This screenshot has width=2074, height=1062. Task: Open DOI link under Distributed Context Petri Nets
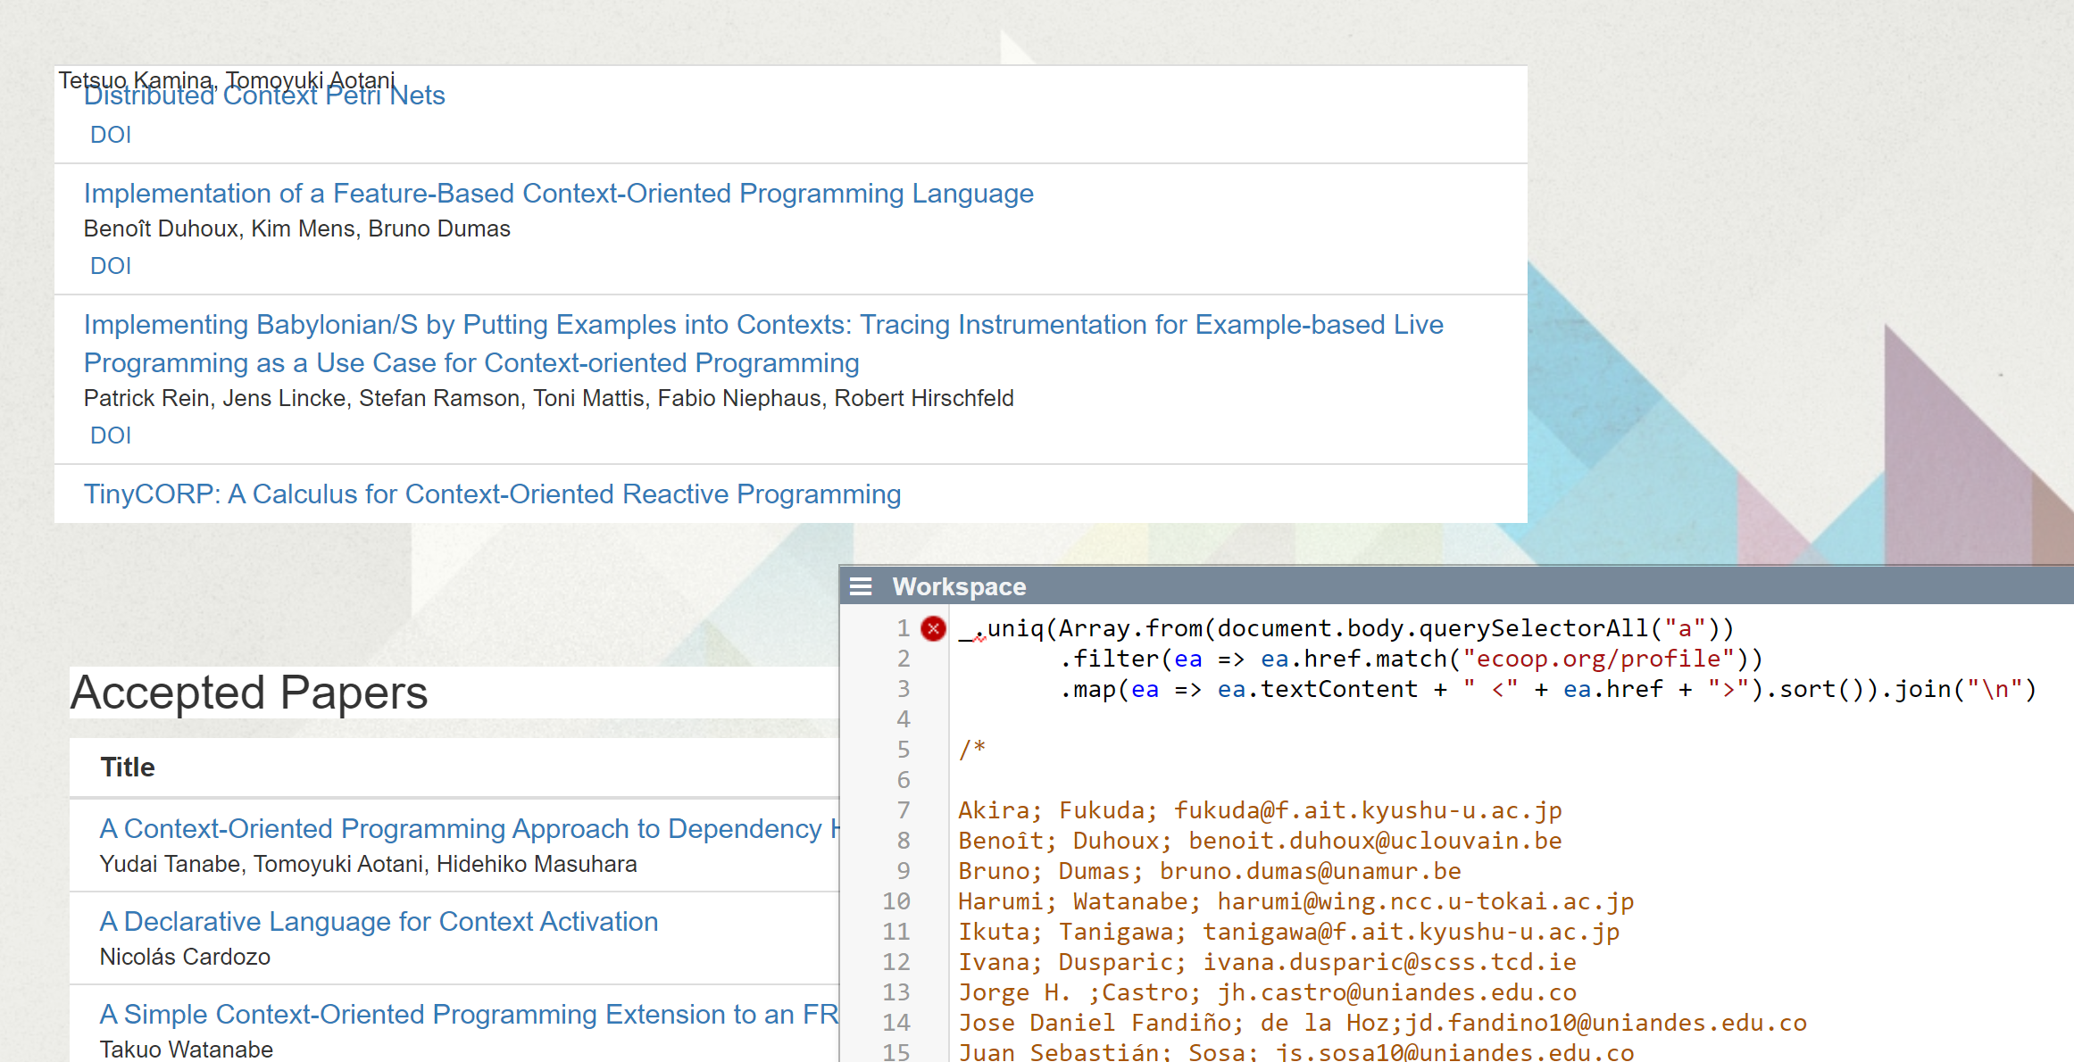[111, 135]
